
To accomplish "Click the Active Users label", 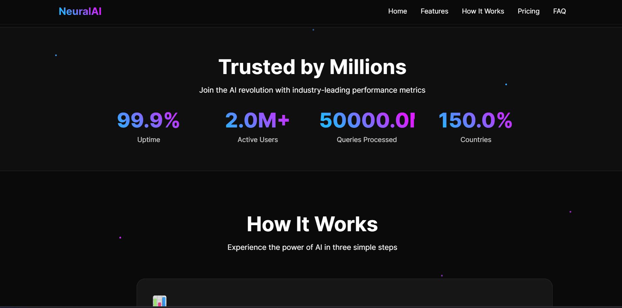I will [258, 139].
